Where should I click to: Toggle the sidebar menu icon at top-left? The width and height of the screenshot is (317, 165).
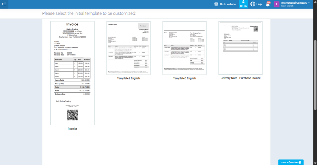[x=4, y=4]
